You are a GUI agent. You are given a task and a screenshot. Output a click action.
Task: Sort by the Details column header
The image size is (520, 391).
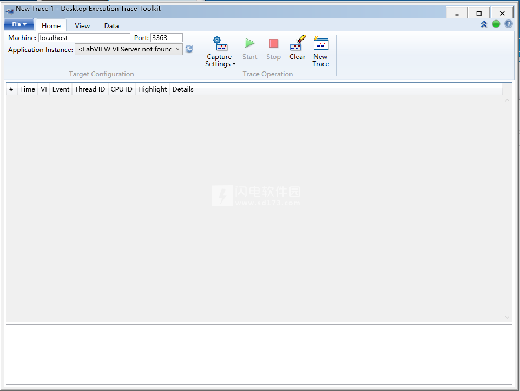pos(183,89)
